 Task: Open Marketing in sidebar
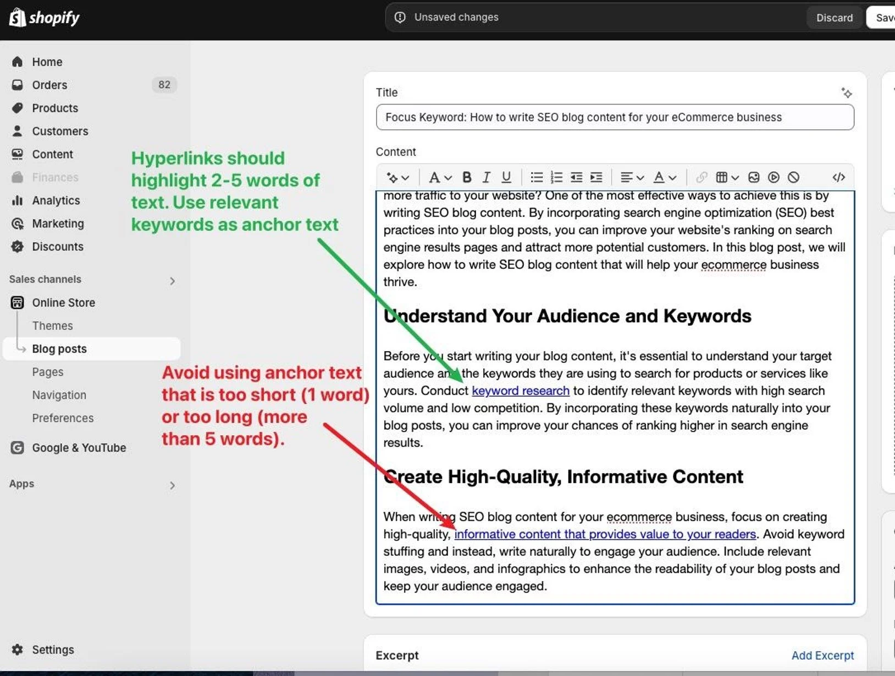point(58,224)
